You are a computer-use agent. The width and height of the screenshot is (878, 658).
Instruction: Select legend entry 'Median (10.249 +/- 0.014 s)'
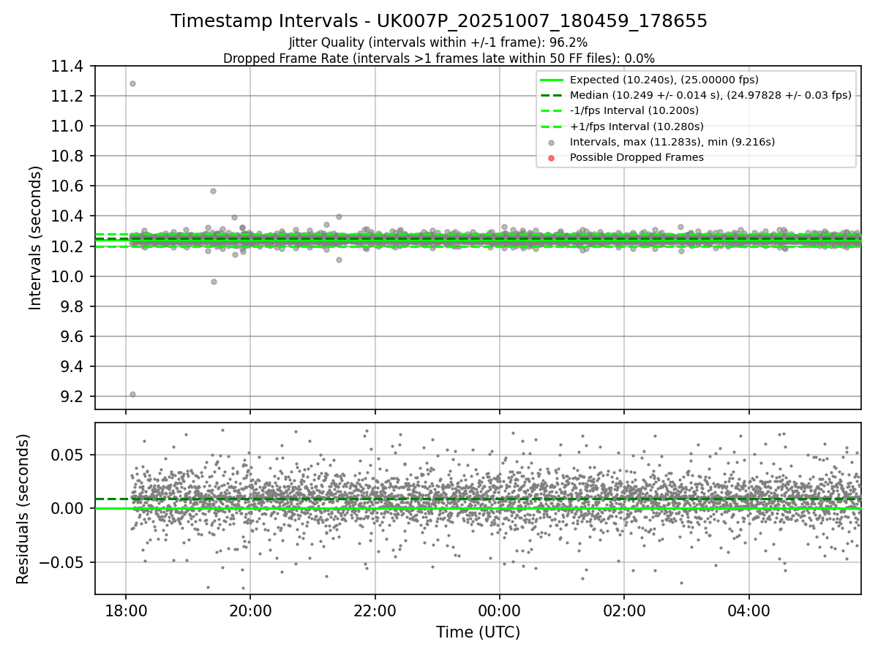(710, 95)
